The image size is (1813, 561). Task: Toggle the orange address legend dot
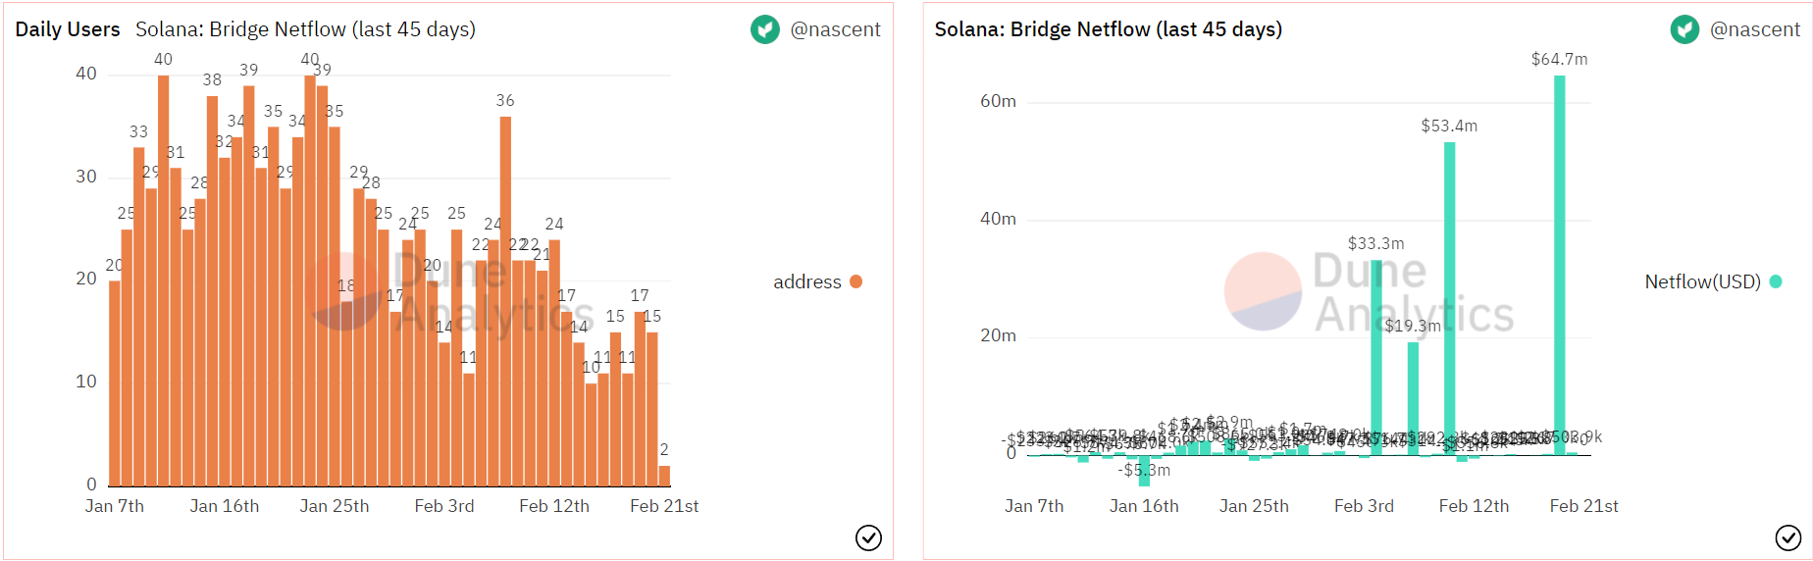click(x=855, y=281)
